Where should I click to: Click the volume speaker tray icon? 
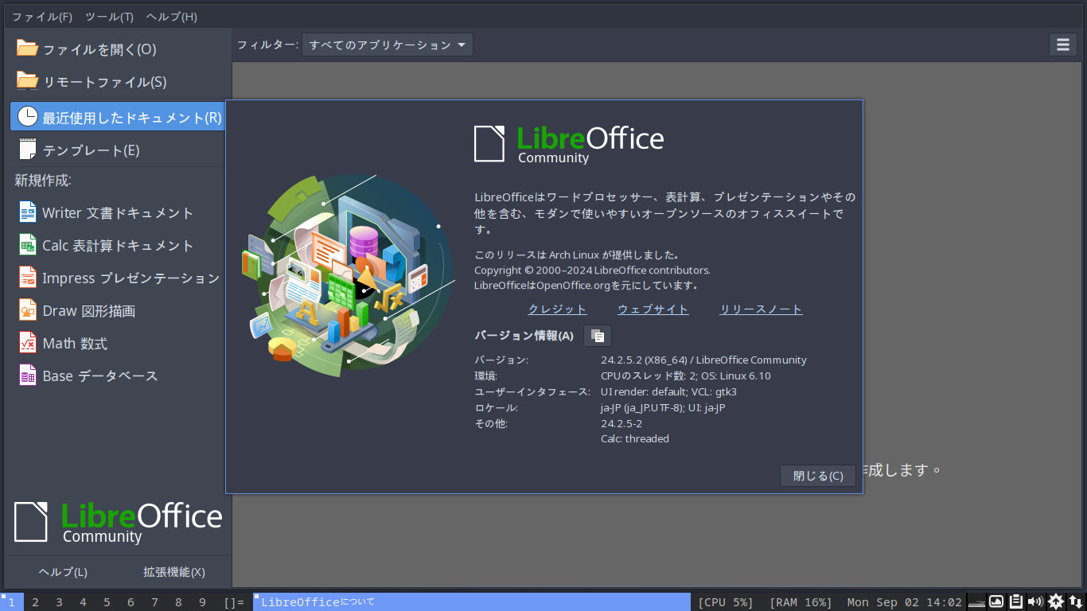point(1035,601)
